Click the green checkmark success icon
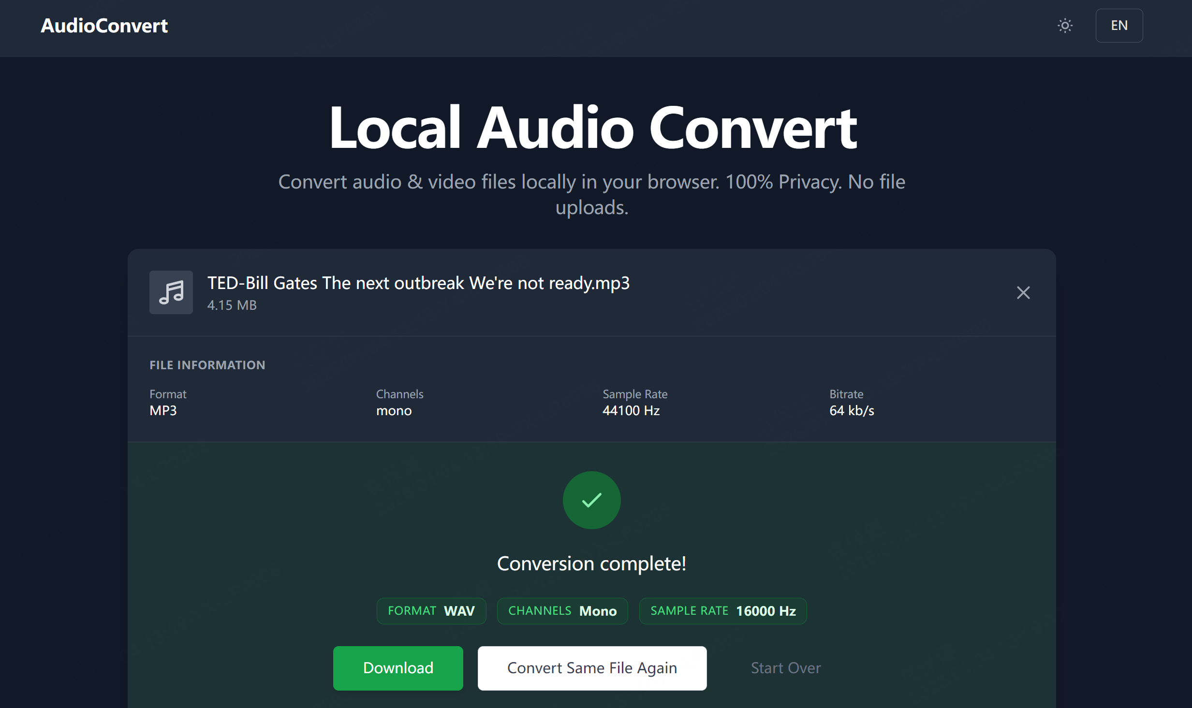Viewport: 1192px width, 708px height. coord(591,500)
